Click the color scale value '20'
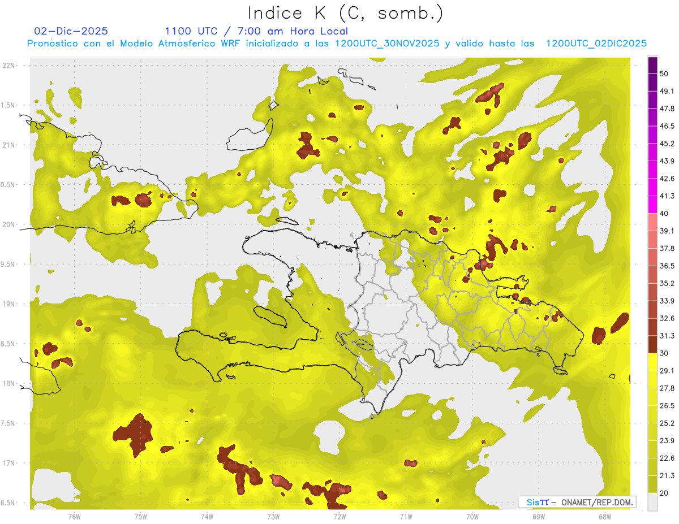Viewport: 679px width, 524px height. tap(665, 493)
